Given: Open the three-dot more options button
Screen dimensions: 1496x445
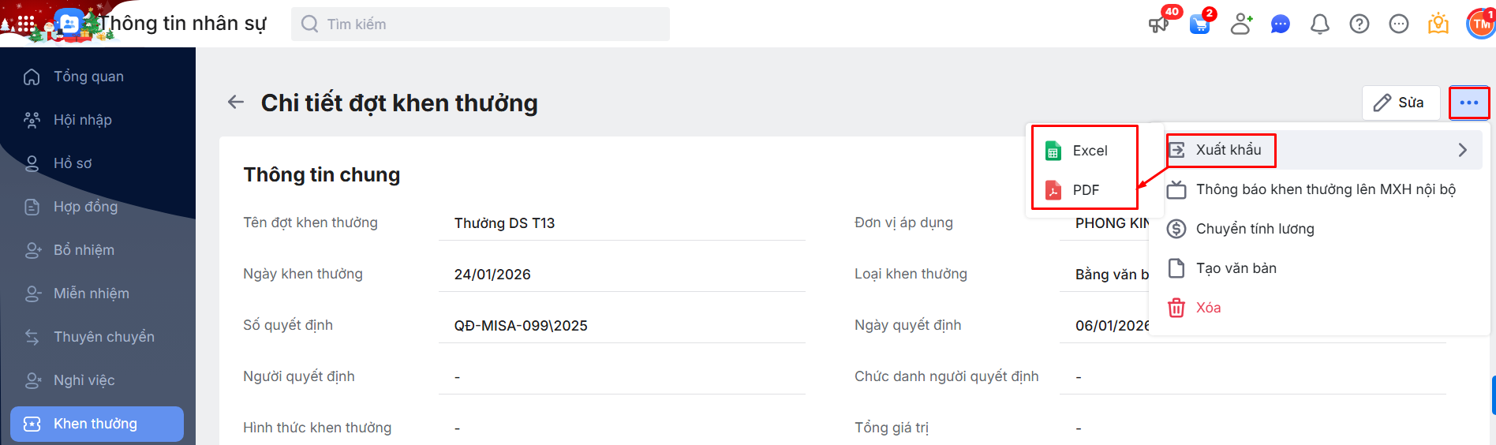Looking at the screenshot, I should [x=1468, y=103].
